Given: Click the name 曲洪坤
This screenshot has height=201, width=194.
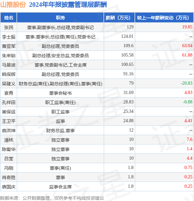Looking at the screenshot, I should [9, 131].
